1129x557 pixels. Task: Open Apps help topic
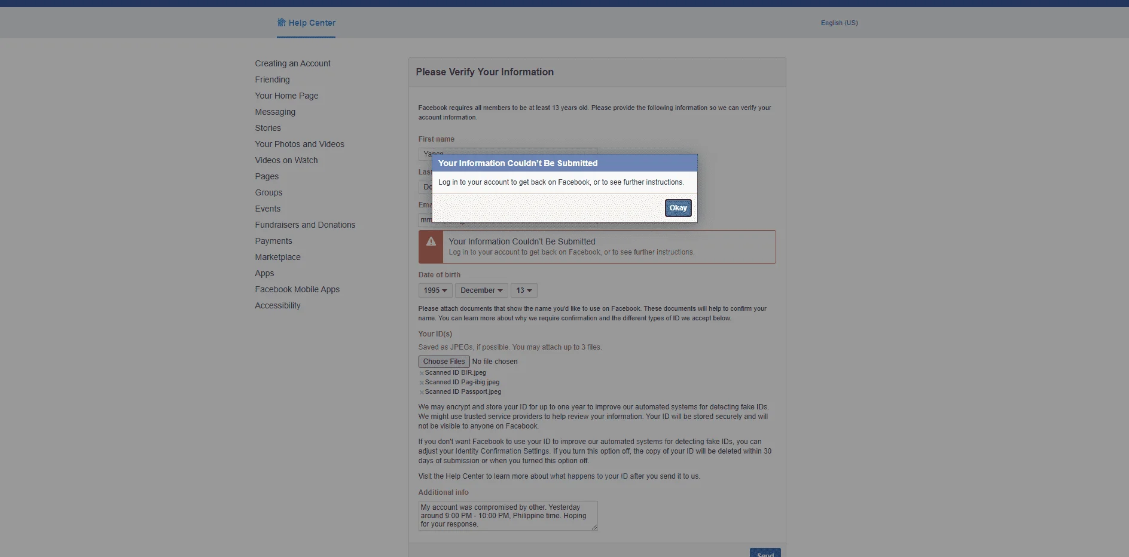point(264,273)
